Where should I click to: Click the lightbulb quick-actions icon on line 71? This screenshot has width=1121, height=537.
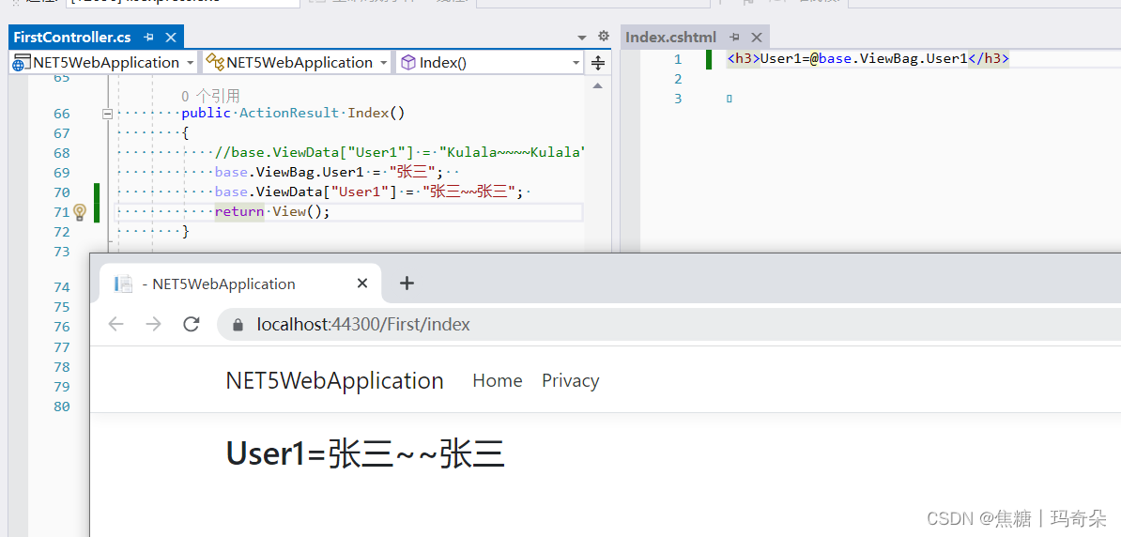[80, 211]
